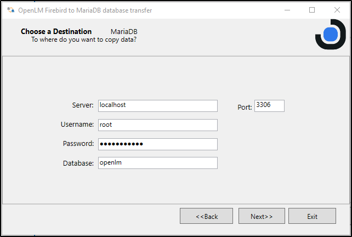Click the window title bar text
Viewport: 352px width, 237px height.
point(86,10)
